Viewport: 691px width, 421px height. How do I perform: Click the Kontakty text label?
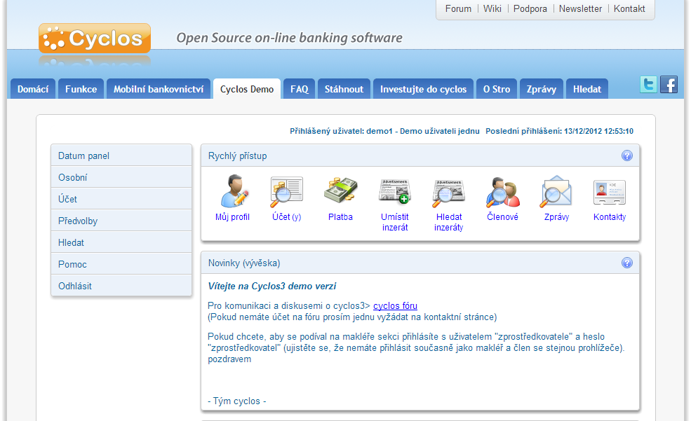pos(610,217)
